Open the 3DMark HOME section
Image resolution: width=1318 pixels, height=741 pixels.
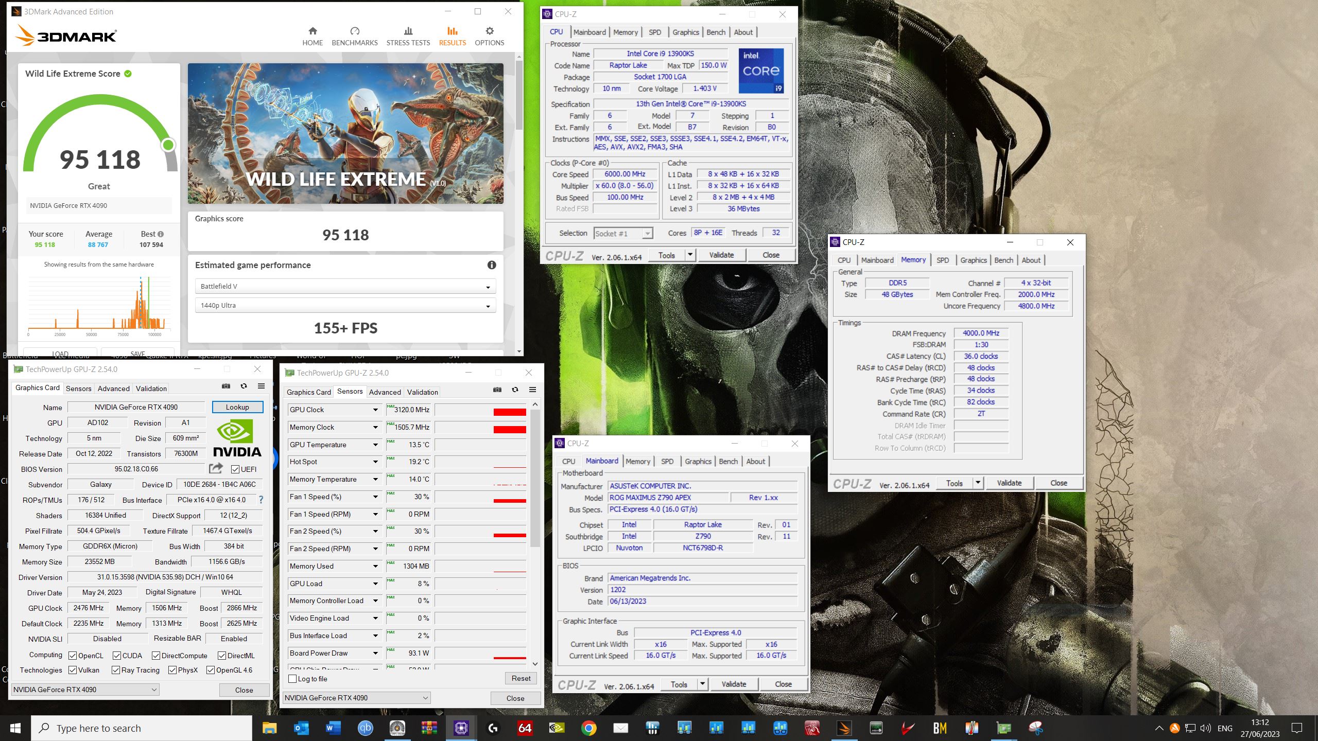313,37
